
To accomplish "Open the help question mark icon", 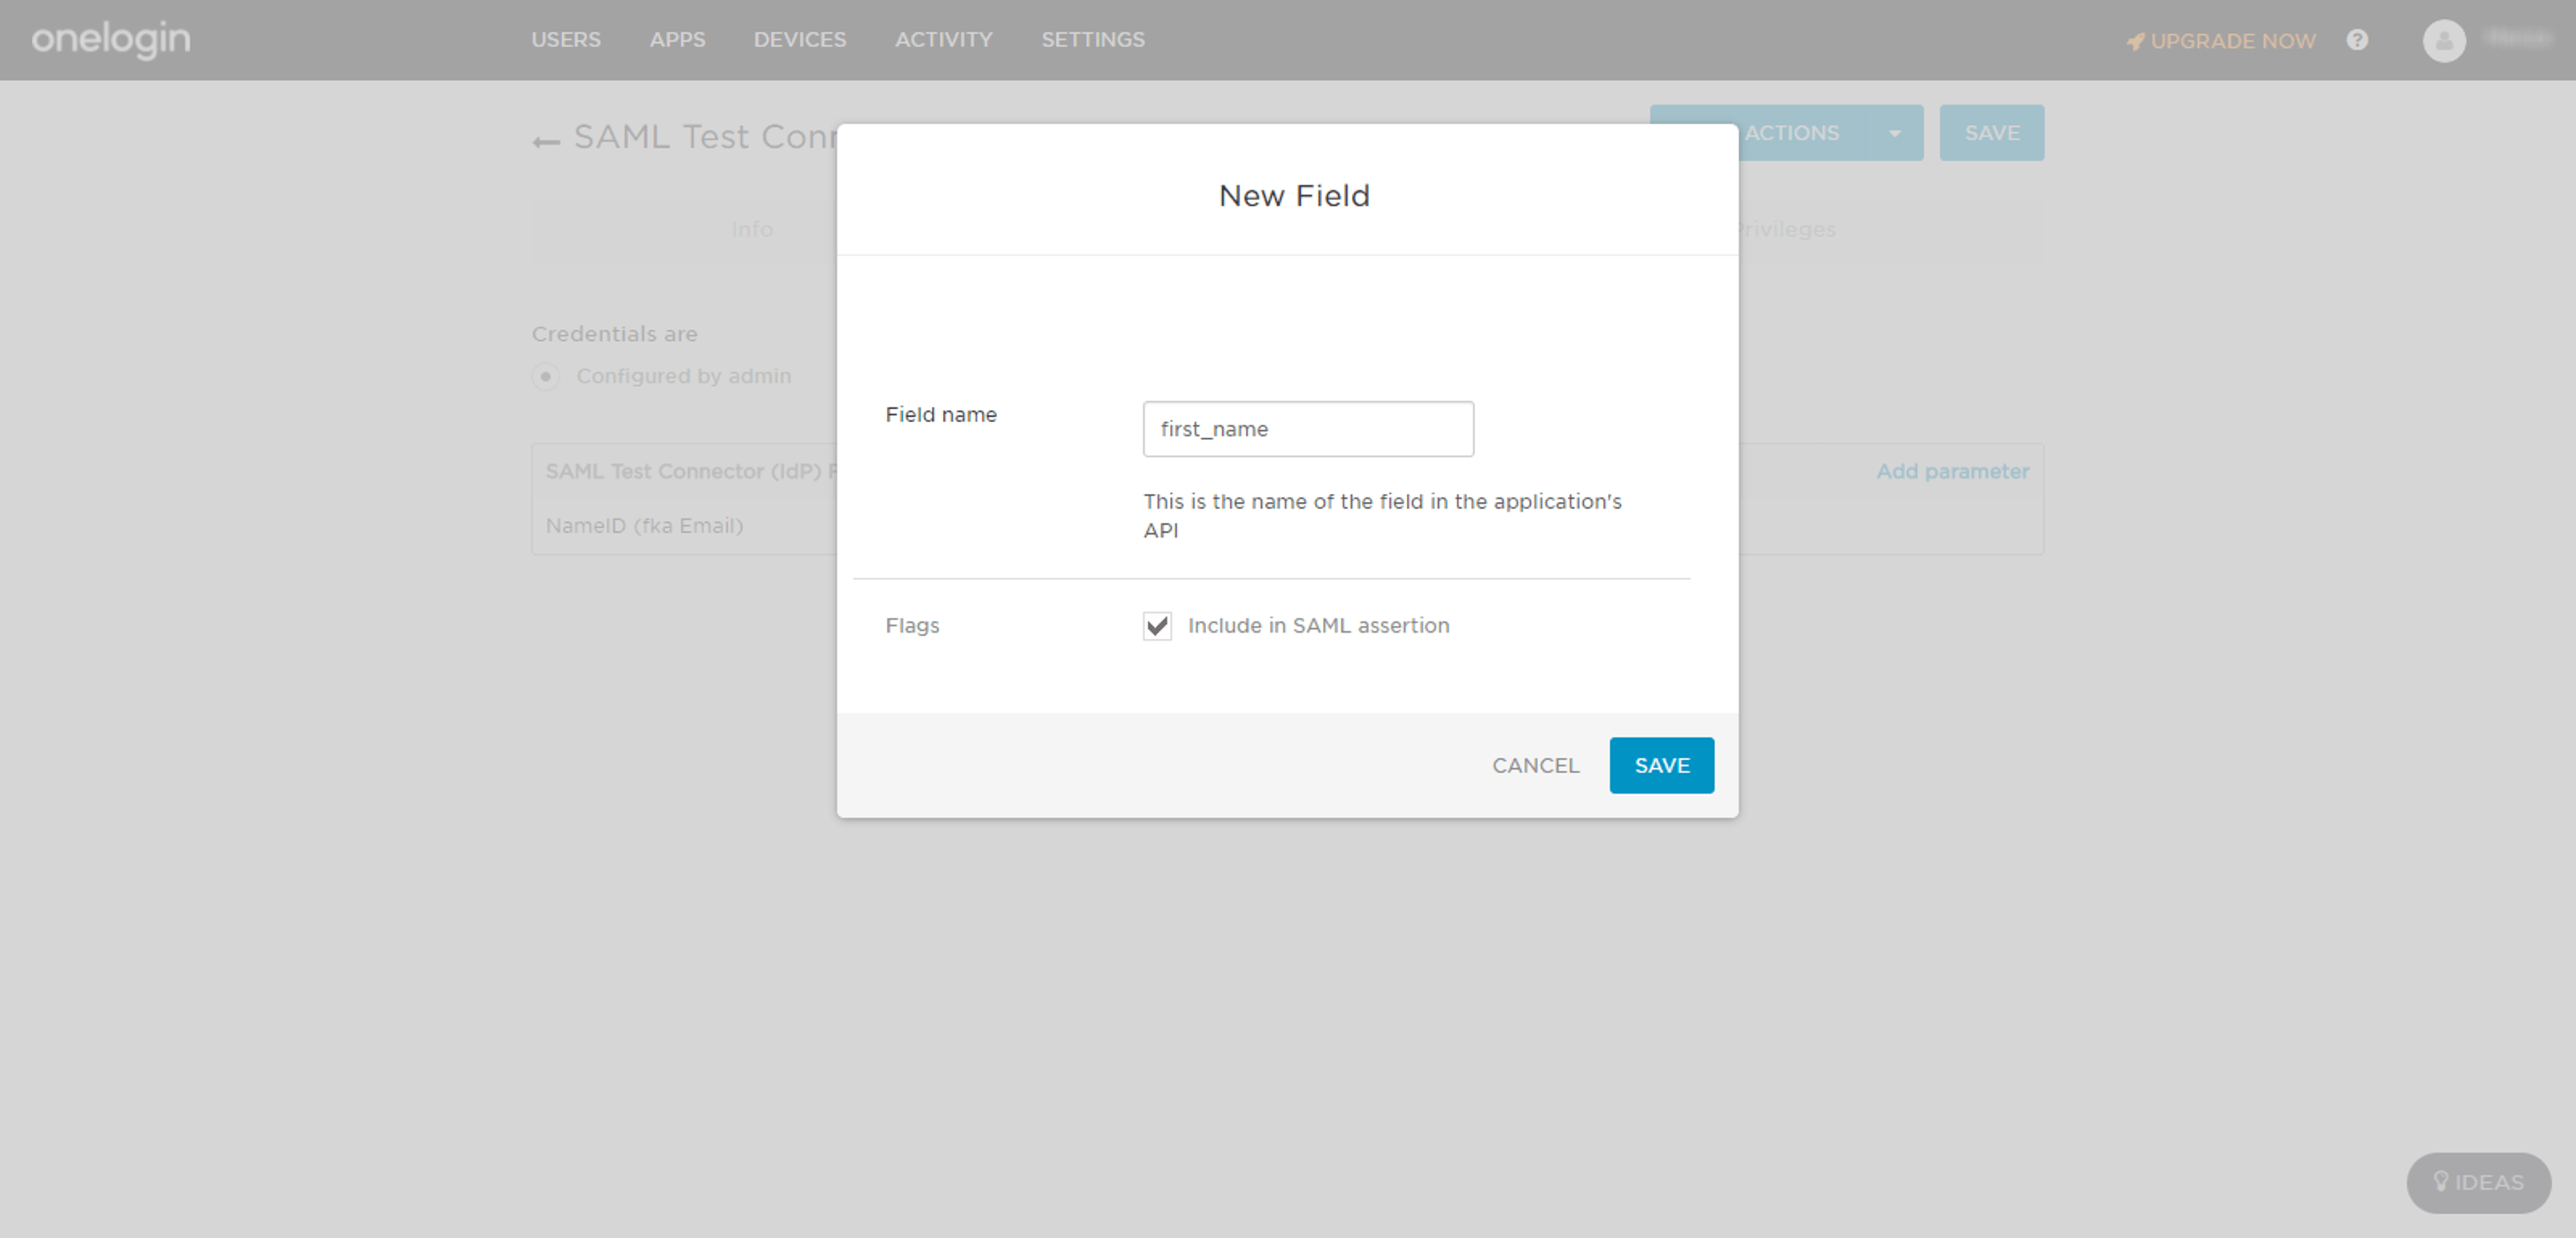I will pos(2357,40).
